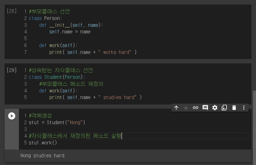Click the '" studies hard"' string
Viewport: 256px width, 165px height.
tap(117, 97)
